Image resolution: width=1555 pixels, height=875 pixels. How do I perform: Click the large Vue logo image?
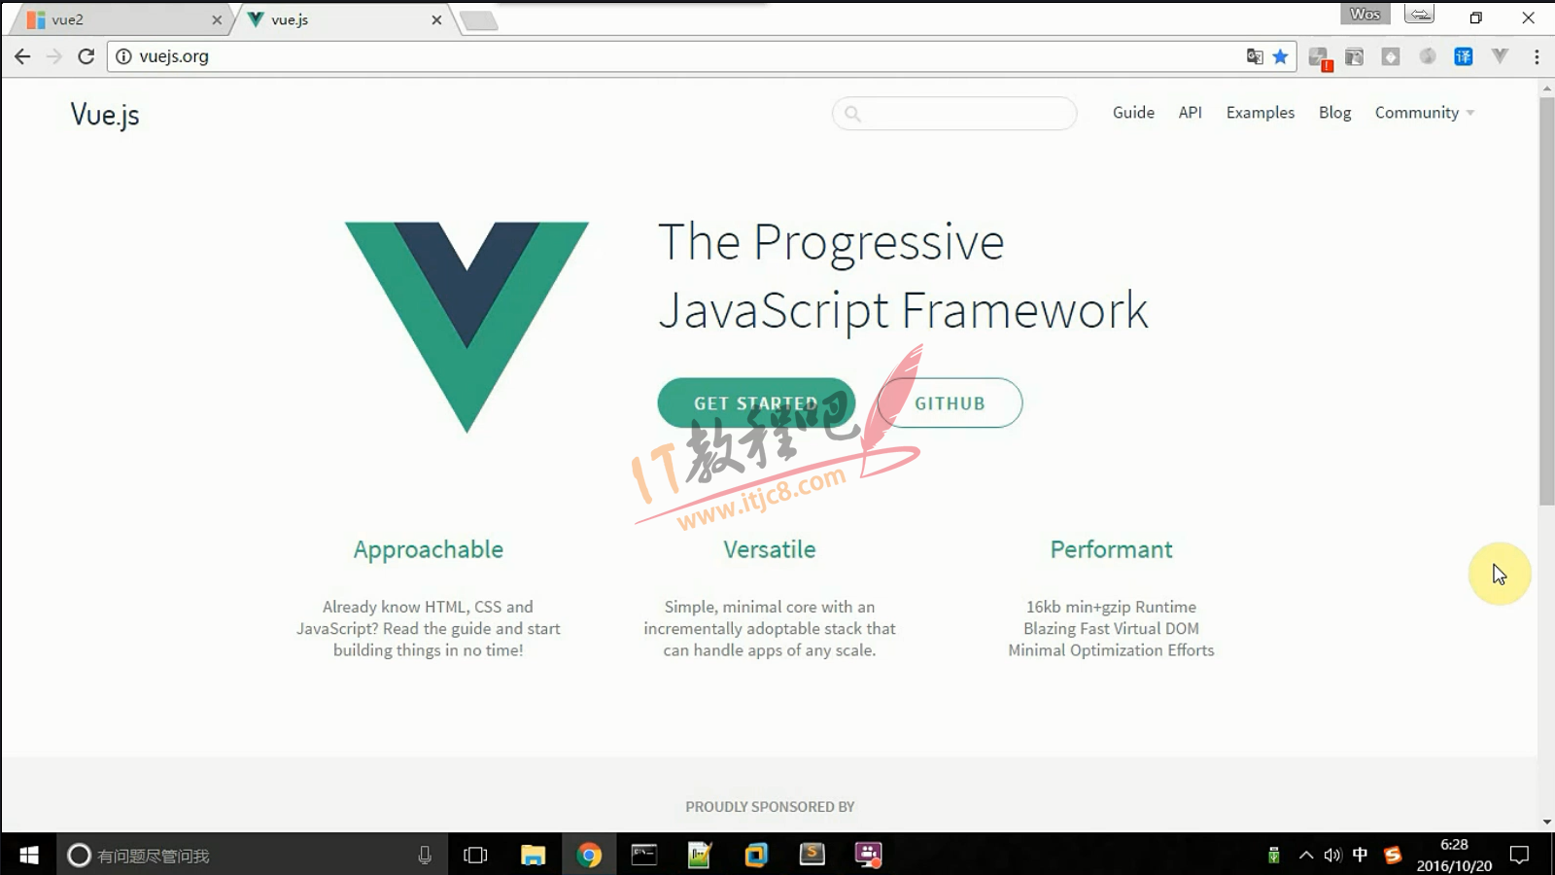coord(466,327)
